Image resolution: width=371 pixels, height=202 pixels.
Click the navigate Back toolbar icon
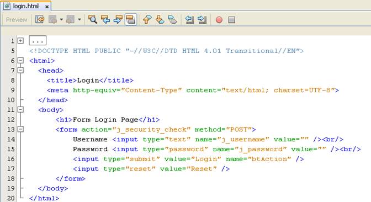coord(53,19)
